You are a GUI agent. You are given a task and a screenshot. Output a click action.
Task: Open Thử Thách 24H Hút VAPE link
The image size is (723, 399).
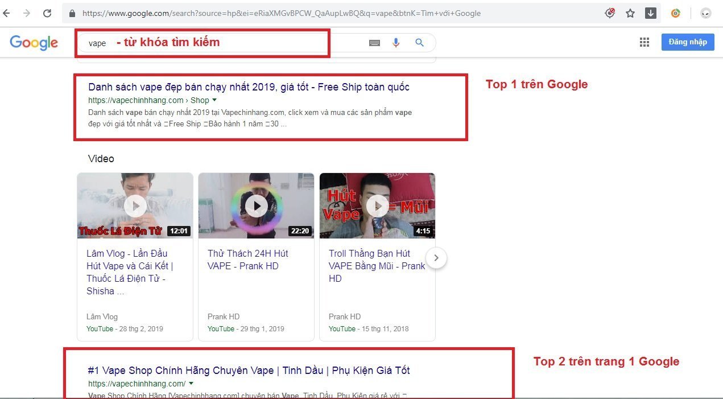(x=248, y=260)
